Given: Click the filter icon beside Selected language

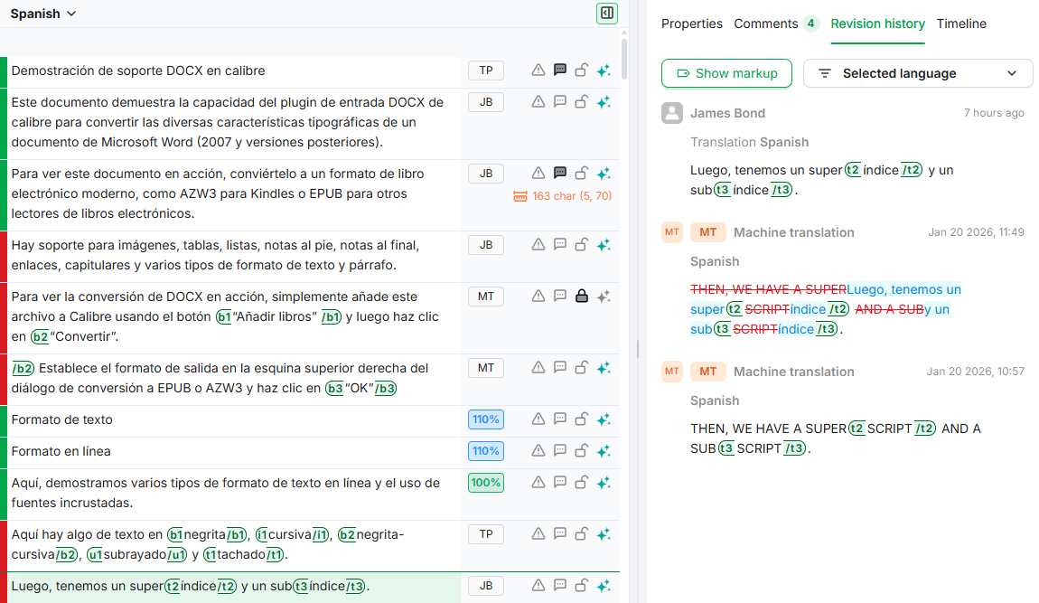Looking at the screenshot, I should click(824, 73).
